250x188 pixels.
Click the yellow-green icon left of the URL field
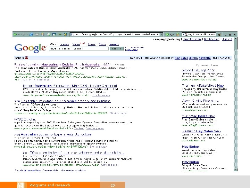click(66, 34)
